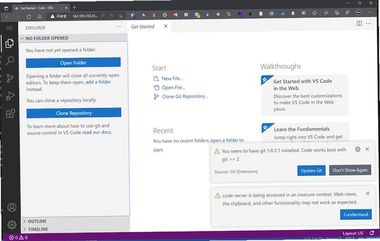Screen dimensions: 380x241
Task: Split the editor to the right
Action: coord(359,23)
